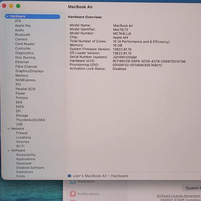Viewport: 201px width, 201px height.
Task: Select Fonts under Software
Action: point(20,176)
